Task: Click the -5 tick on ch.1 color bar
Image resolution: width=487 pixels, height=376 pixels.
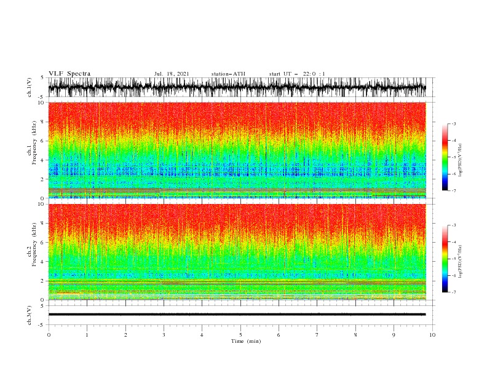Action: [x=453, y=157]
